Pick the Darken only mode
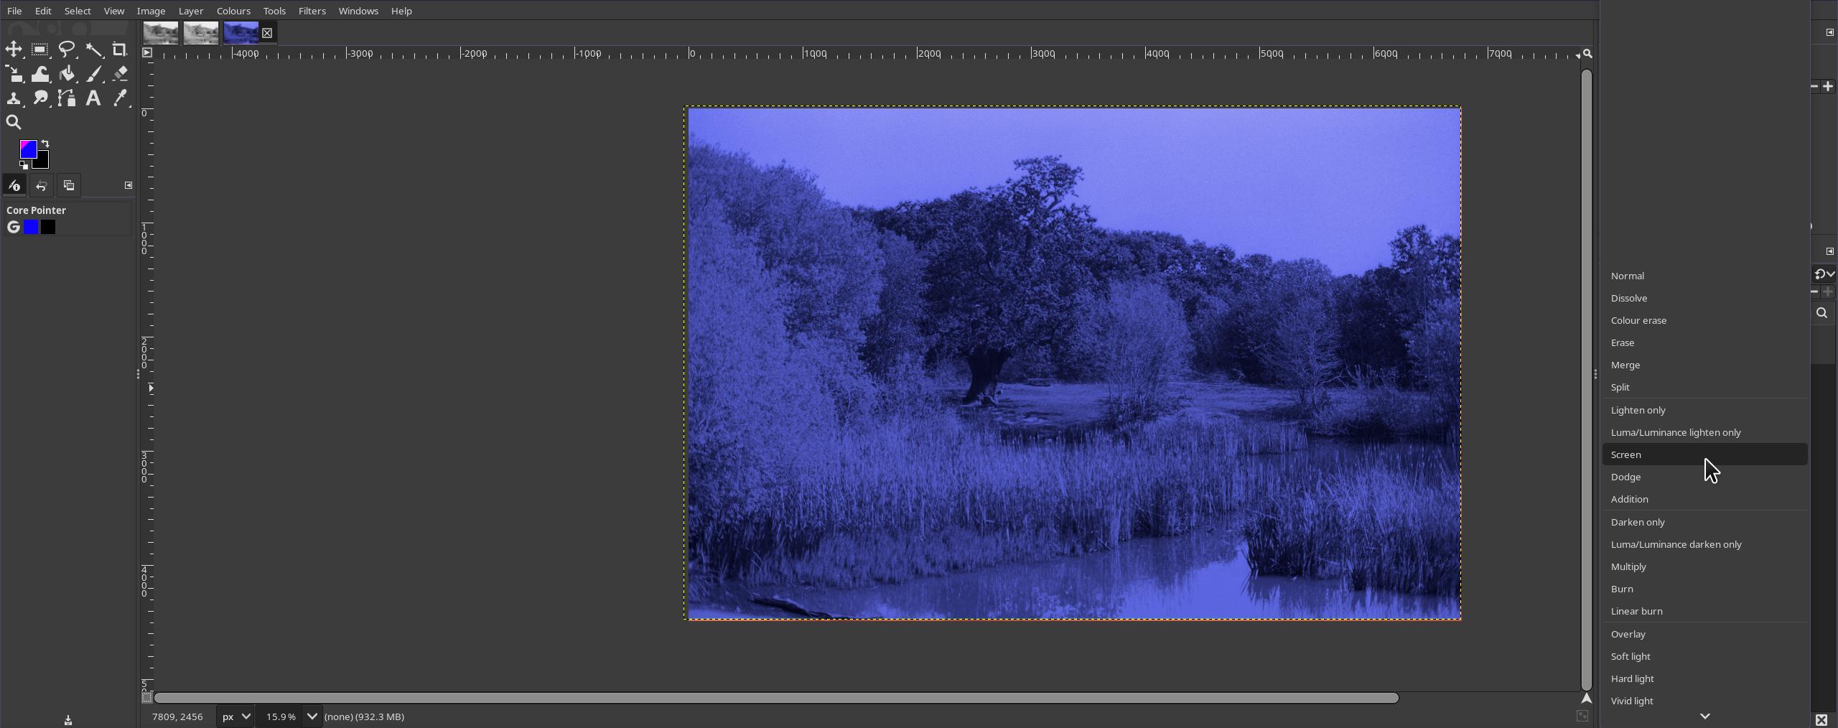This screenshot has width=1838, height=728. (x=1637, y=522)
